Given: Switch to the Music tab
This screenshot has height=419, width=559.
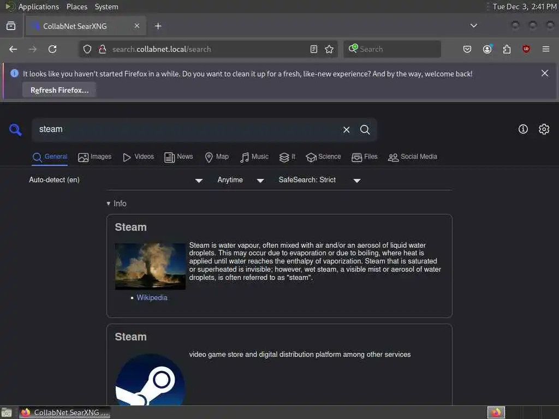Looking at the screenshot, I should (x=254, y=157).
